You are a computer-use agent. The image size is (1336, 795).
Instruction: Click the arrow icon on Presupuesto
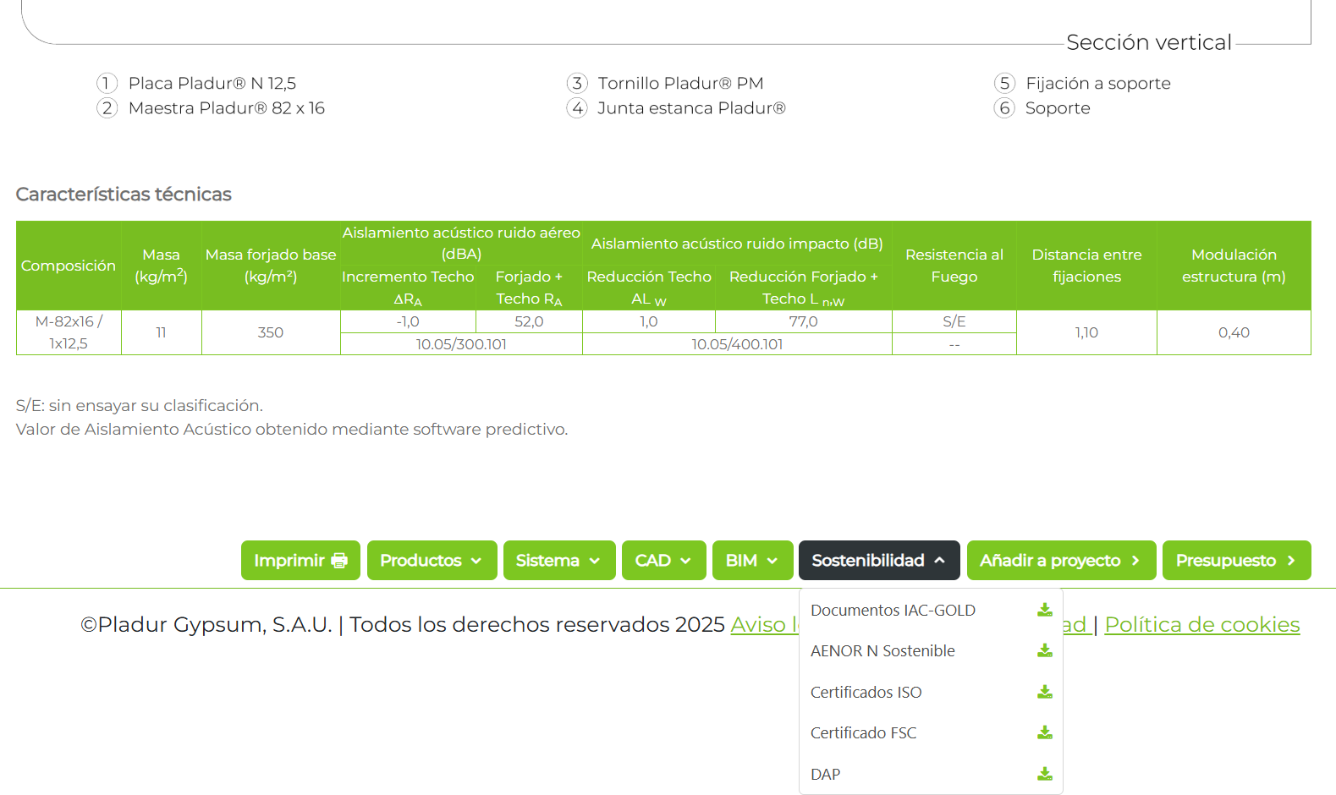click(1291, 561)
